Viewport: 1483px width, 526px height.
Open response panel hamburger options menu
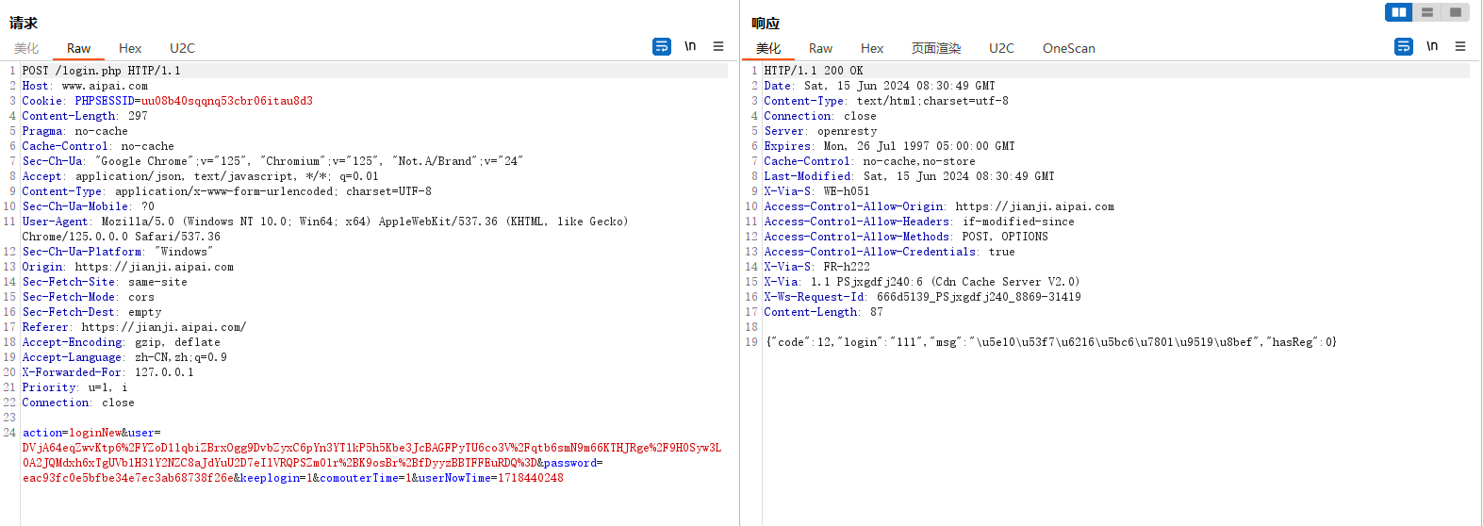click(x=1460, y=46)
